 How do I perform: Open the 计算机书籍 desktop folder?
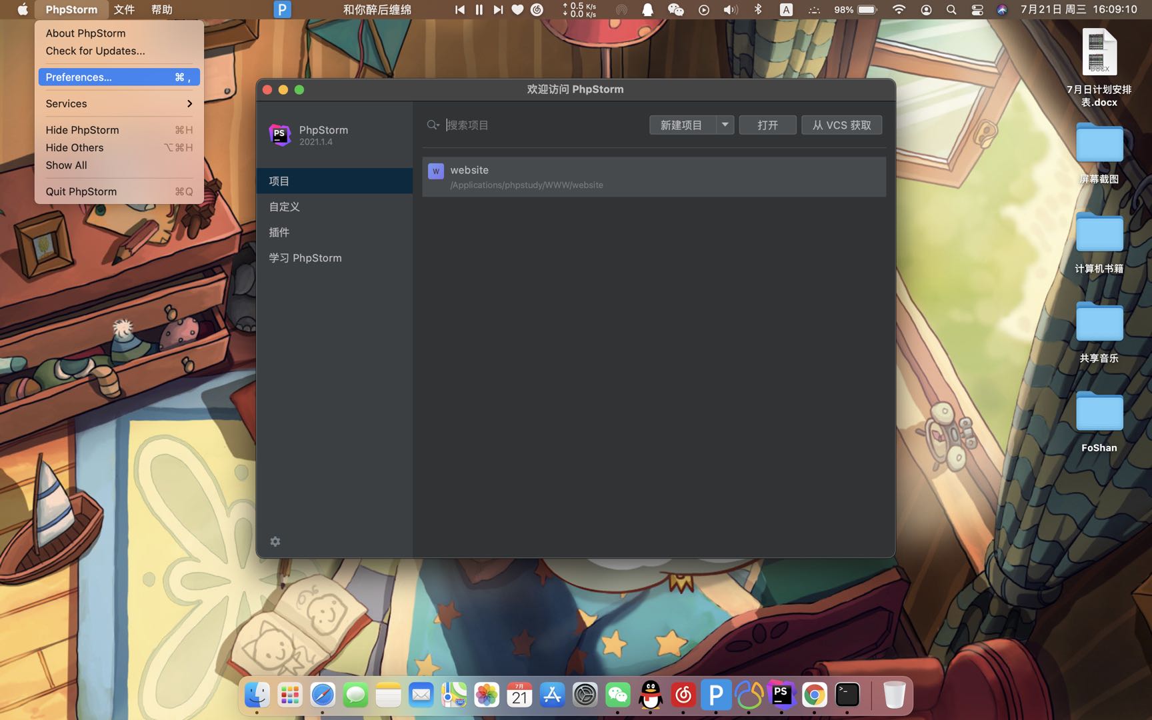click(x=1099, y=243)
